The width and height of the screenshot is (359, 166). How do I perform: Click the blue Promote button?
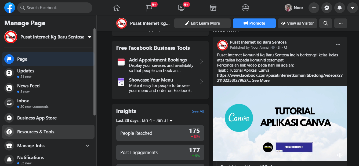tap(254, 23)
